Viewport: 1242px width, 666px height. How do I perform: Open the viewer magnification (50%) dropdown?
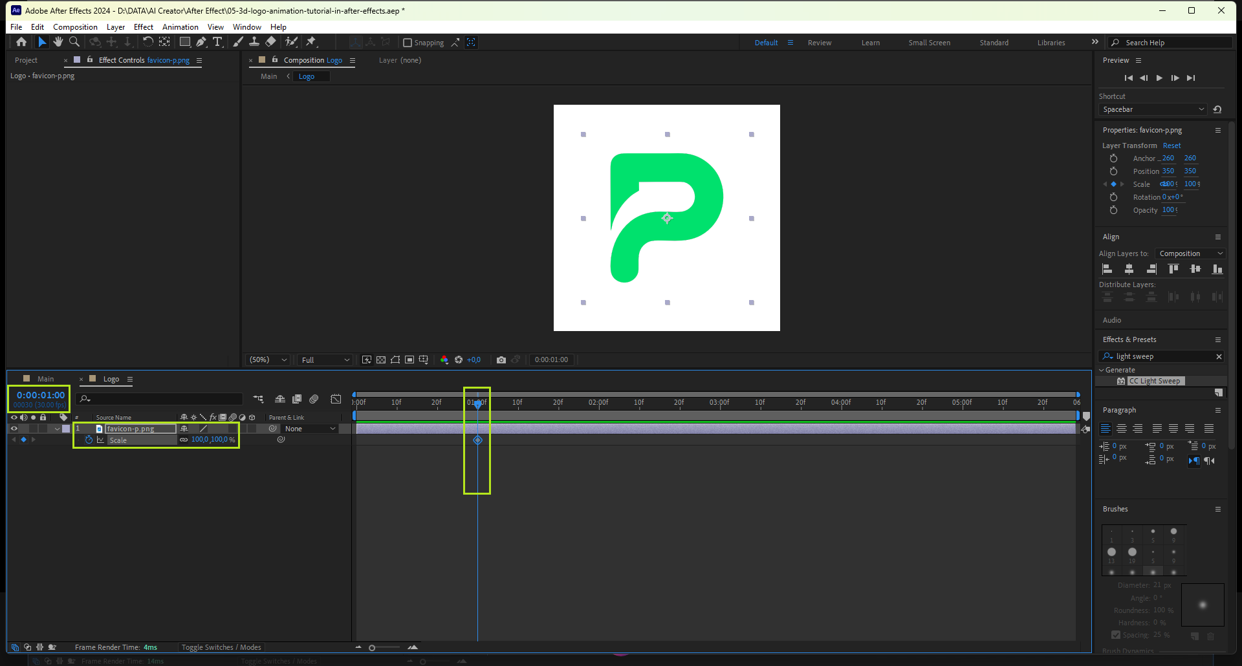tap(268, 360)
